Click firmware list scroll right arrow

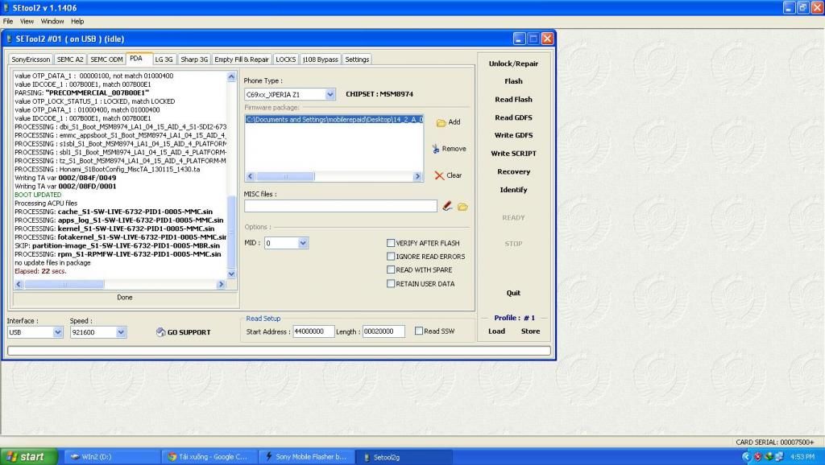coord(418,176)
